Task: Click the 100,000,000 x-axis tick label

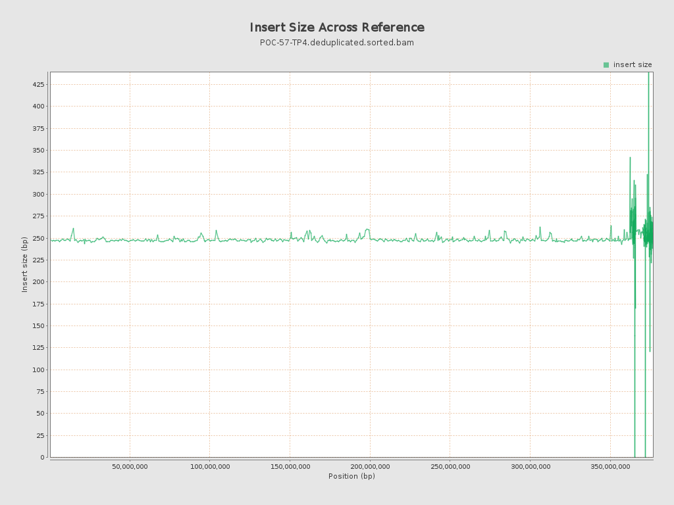Action: click(x=210, y=466)
